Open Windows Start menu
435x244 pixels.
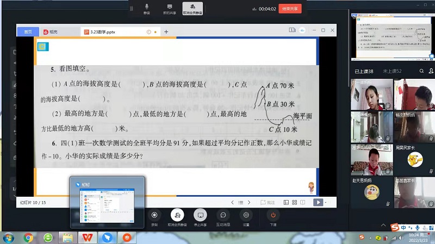[8, 238]
